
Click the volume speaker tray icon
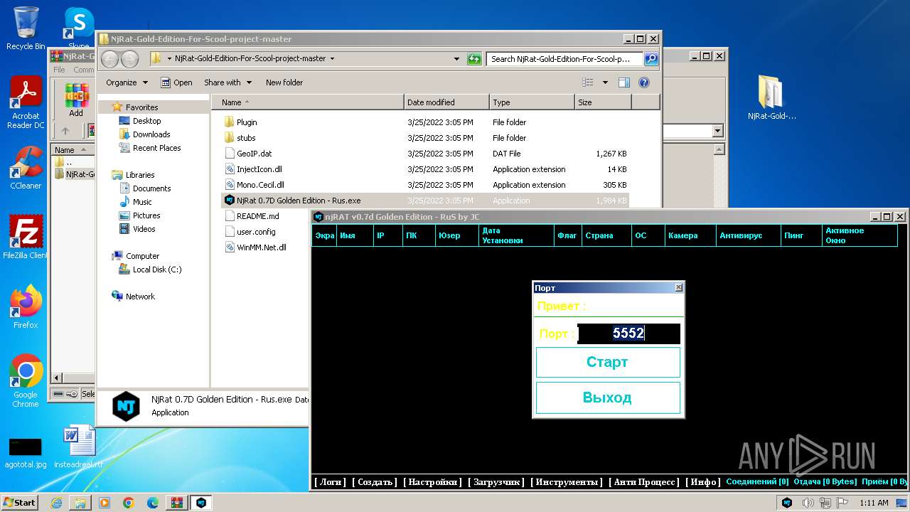808,503
